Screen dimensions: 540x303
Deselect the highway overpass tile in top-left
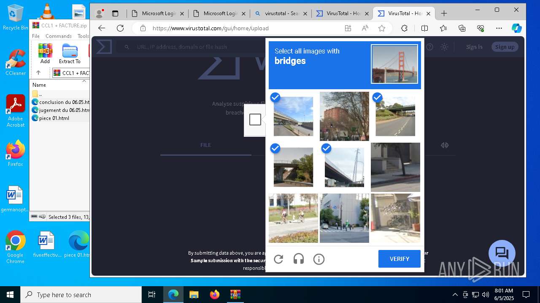(x=293, y=116)
